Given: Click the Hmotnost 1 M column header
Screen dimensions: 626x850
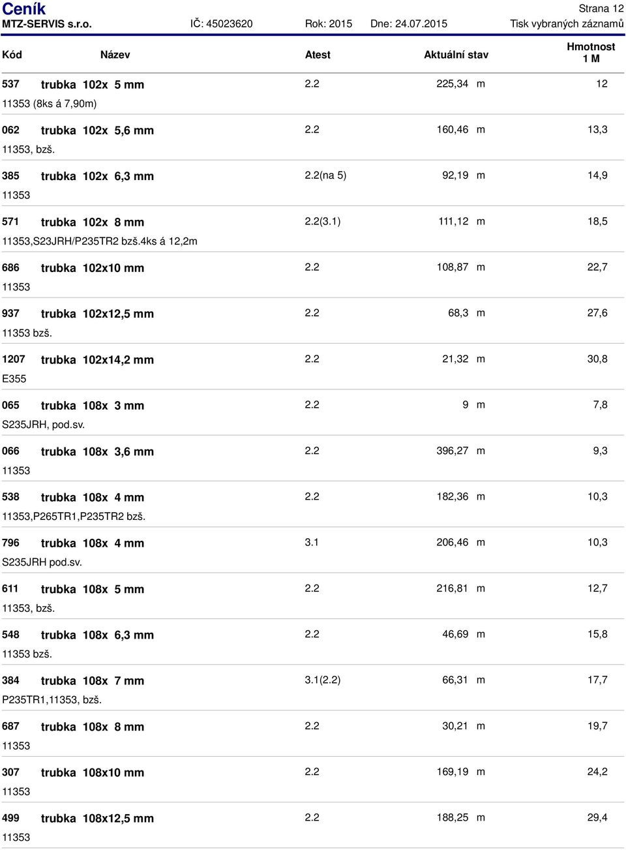Looking at the screenshot, I should [591, 53].
